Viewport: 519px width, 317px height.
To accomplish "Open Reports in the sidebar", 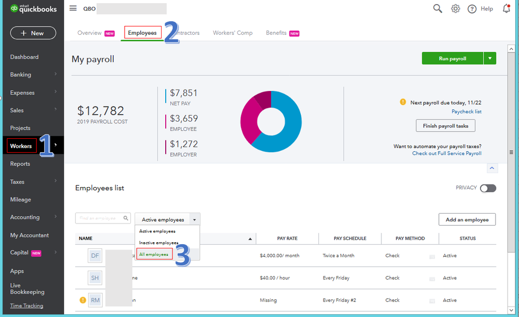I will (x=20, y=164).
